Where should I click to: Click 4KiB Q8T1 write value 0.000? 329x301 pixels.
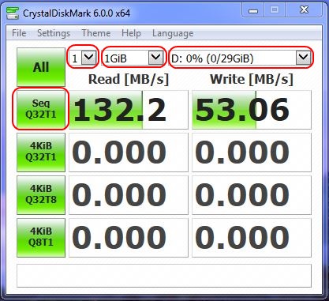(252, 238)
